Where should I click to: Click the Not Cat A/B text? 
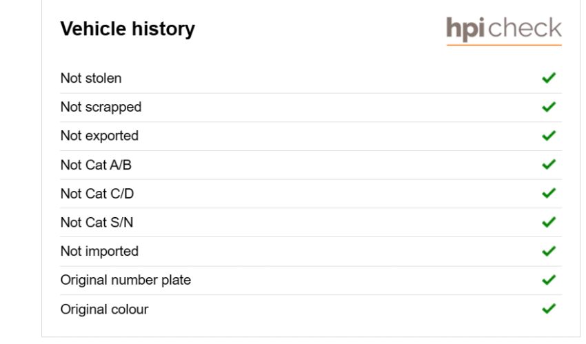96,165
